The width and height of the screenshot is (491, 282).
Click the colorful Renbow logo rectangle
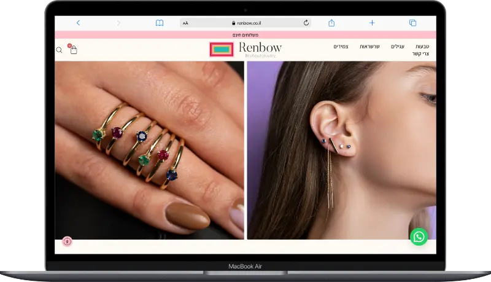pyautogui.click(x=222, y=50)
